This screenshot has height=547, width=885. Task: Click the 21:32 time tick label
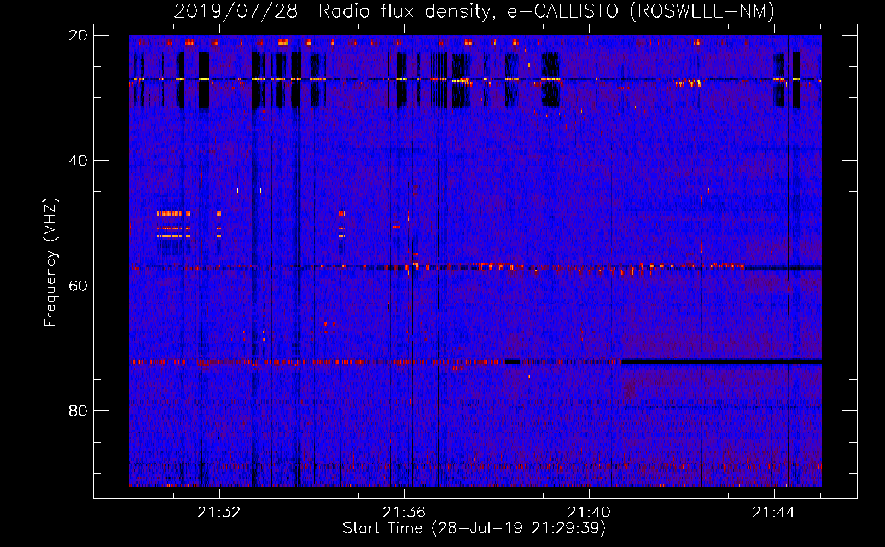click(x=219, y=513)
